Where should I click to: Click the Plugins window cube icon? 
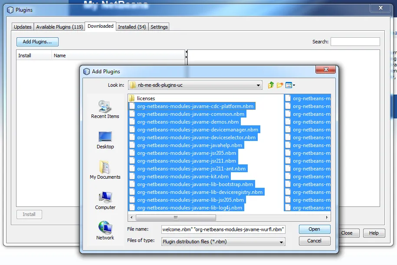click(9, 10)
